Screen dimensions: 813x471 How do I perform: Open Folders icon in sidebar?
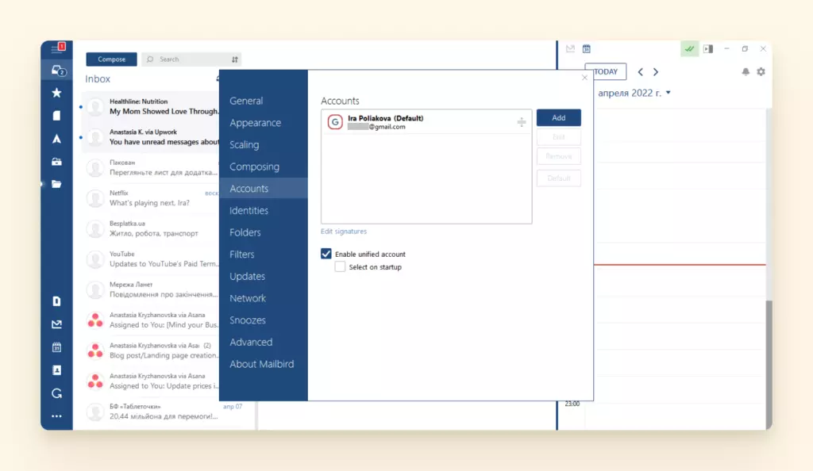56,184
